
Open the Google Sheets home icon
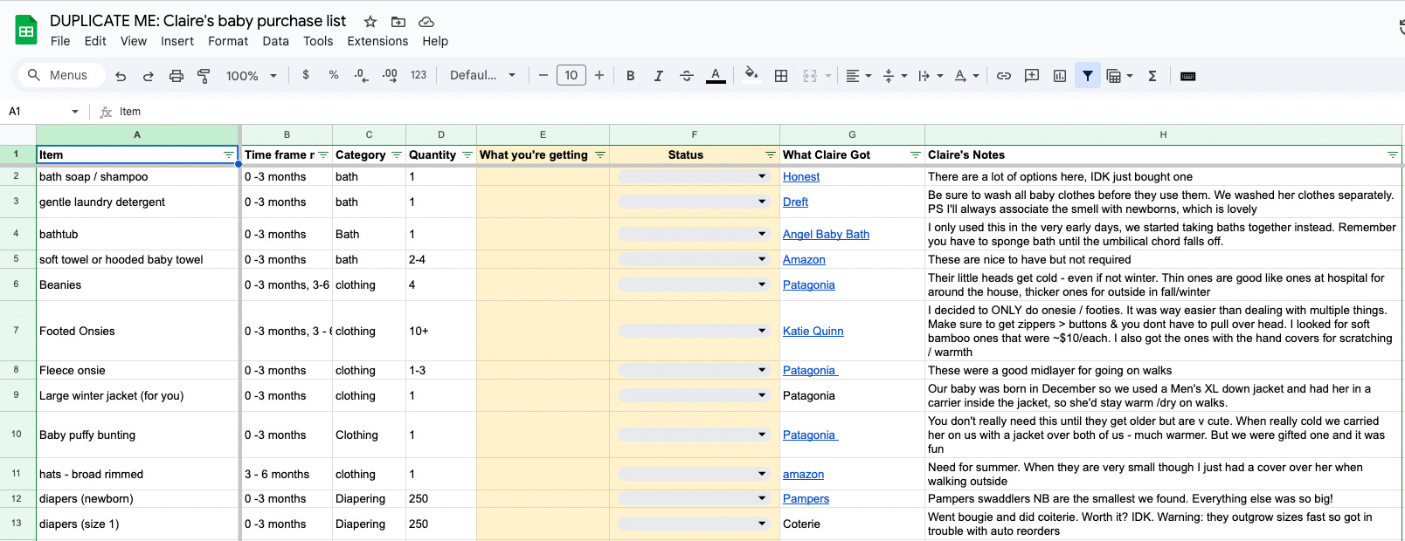[26, 31]
